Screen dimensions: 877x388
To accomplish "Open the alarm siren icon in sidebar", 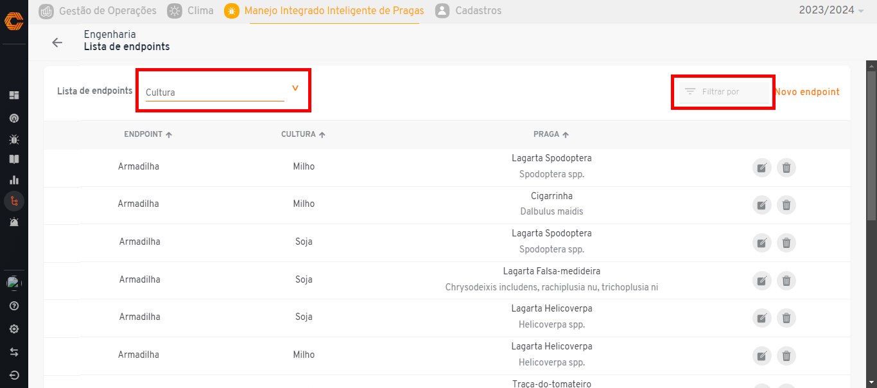I will (14, 222).
